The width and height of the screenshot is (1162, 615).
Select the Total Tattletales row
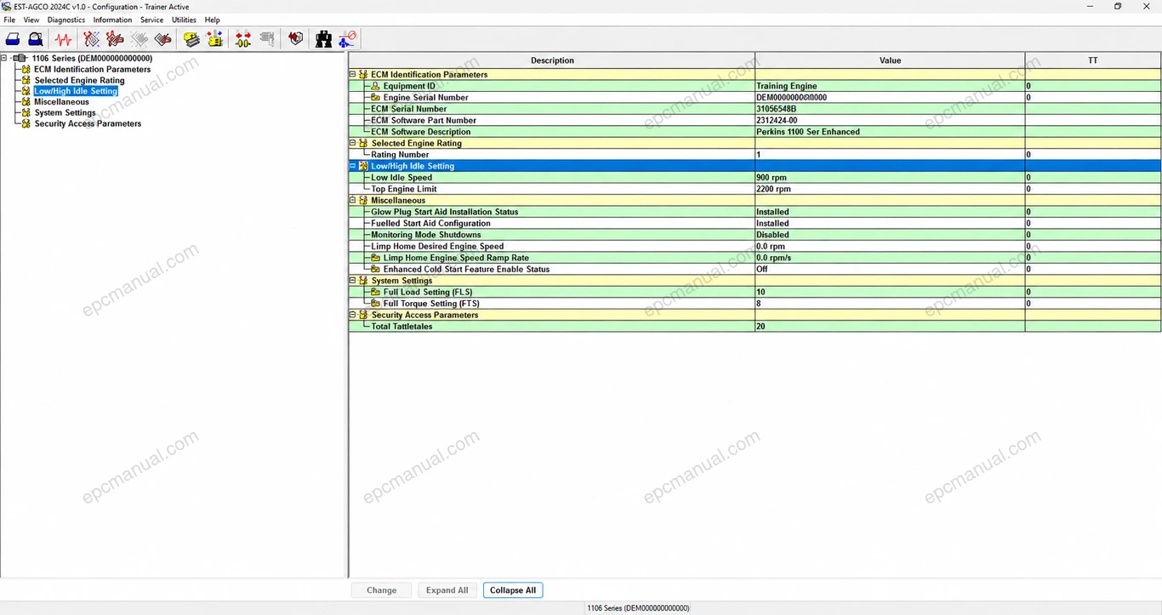pos(755,327)
